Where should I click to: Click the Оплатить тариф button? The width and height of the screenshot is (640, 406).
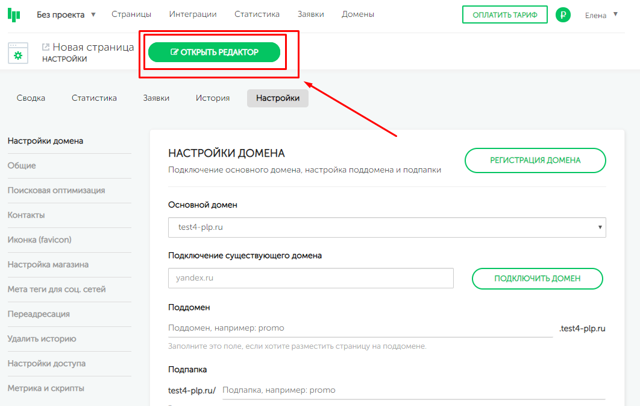point(504,15)
